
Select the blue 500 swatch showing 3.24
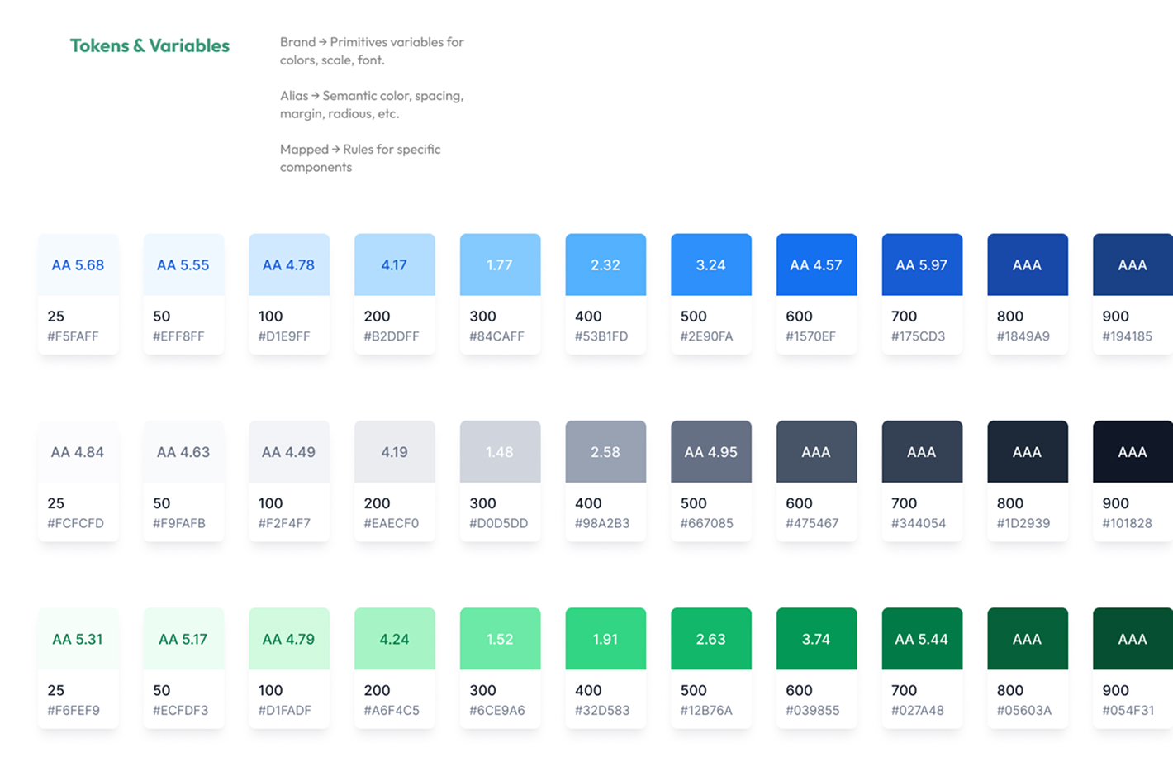[x=710, y=265]
